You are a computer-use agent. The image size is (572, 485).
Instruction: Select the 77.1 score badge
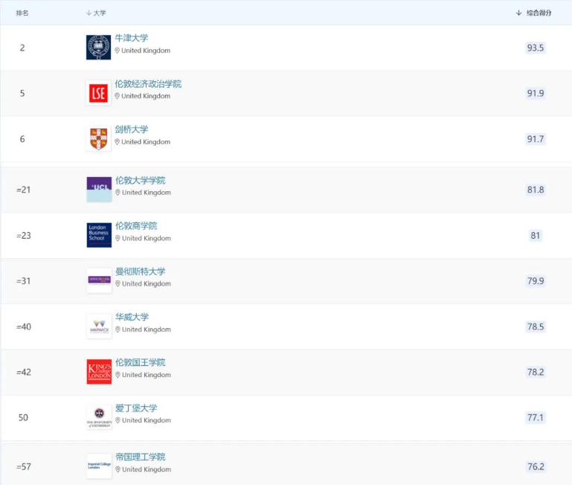536,417
